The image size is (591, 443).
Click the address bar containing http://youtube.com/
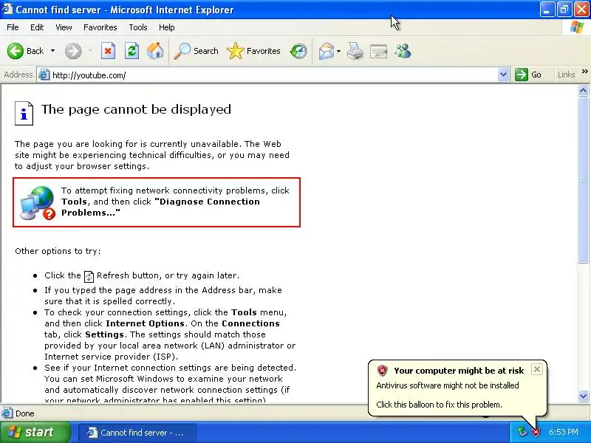click(273, 75)
